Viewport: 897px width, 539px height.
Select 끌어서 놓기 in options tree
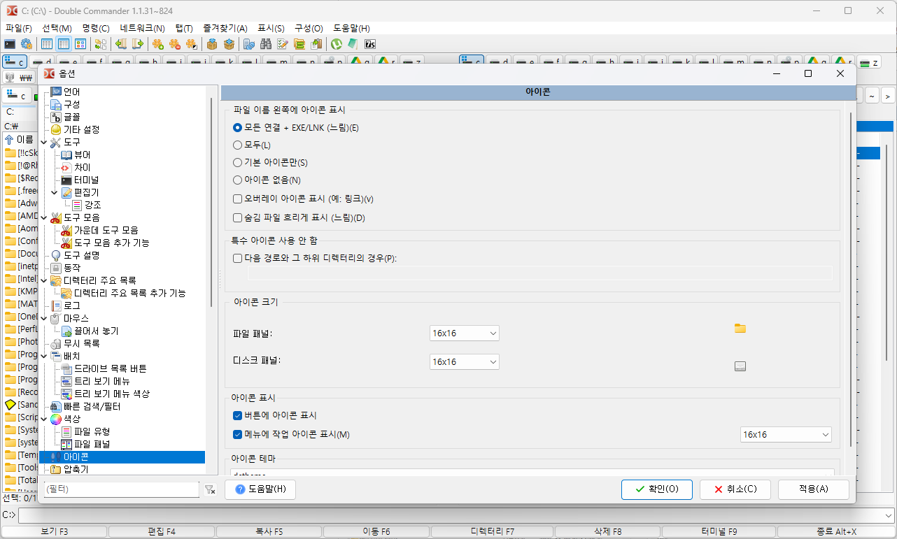coord(97,331)
